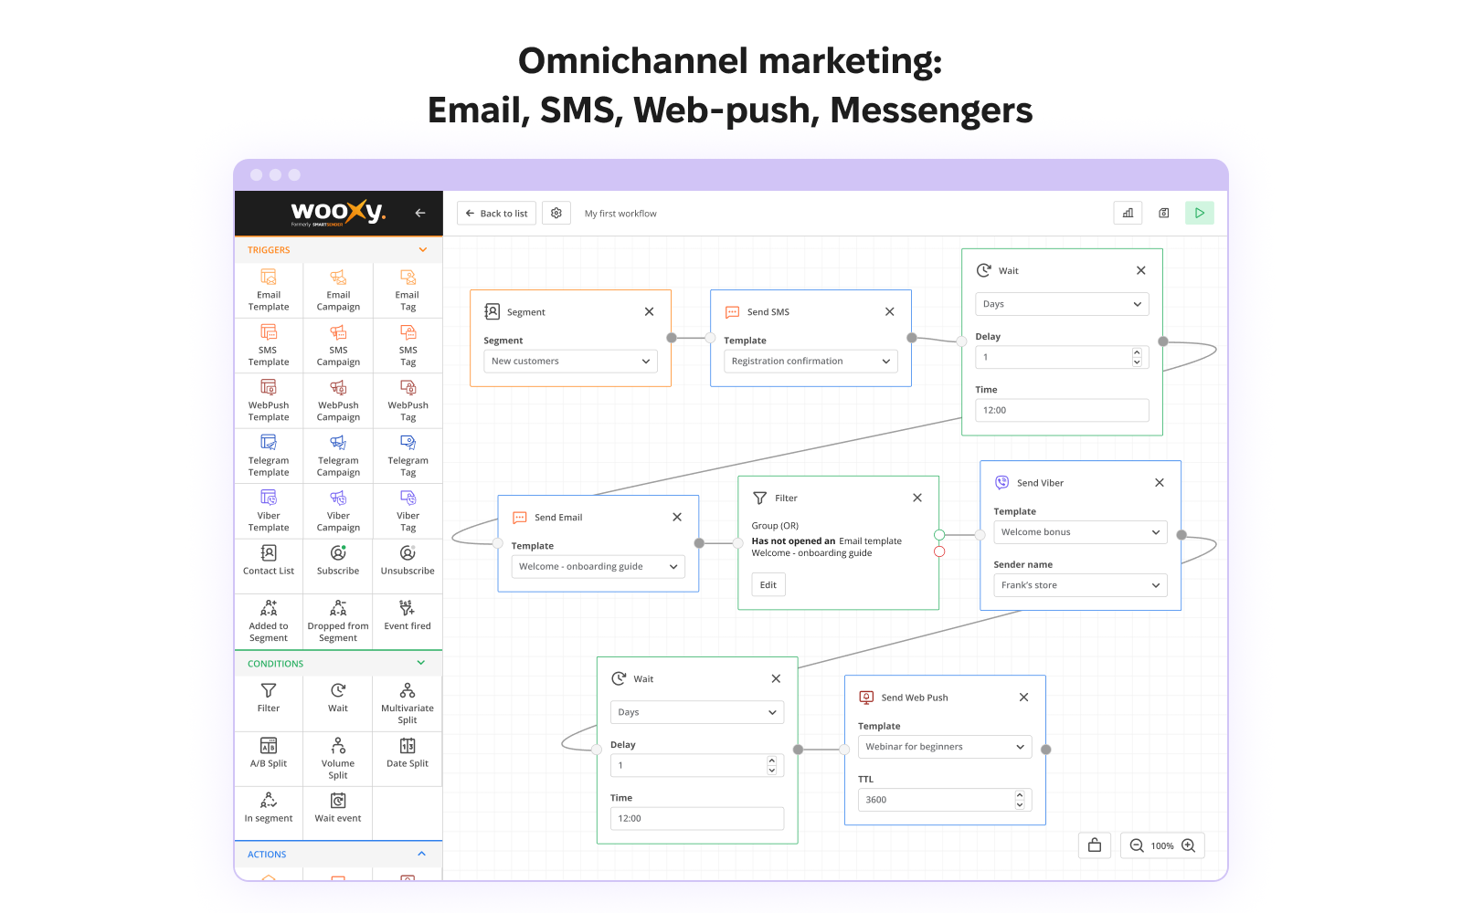This screenshot has width=1462, height=913.
Task: Select the WebPush Tag trigger
Action: (408, 401)
